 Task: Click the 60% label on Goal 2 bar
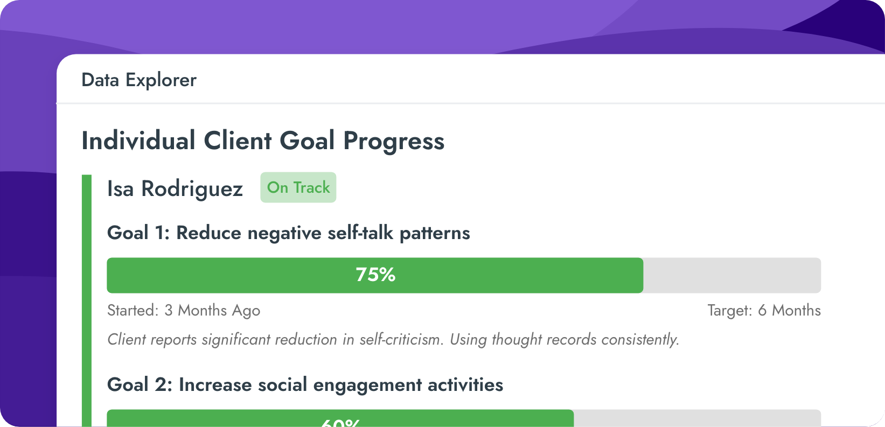(340, 422)
